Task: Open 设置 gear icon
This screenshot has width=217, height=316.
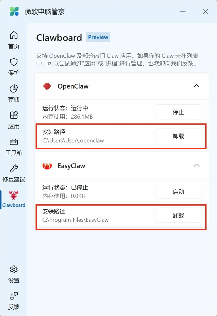Action: 14,269
